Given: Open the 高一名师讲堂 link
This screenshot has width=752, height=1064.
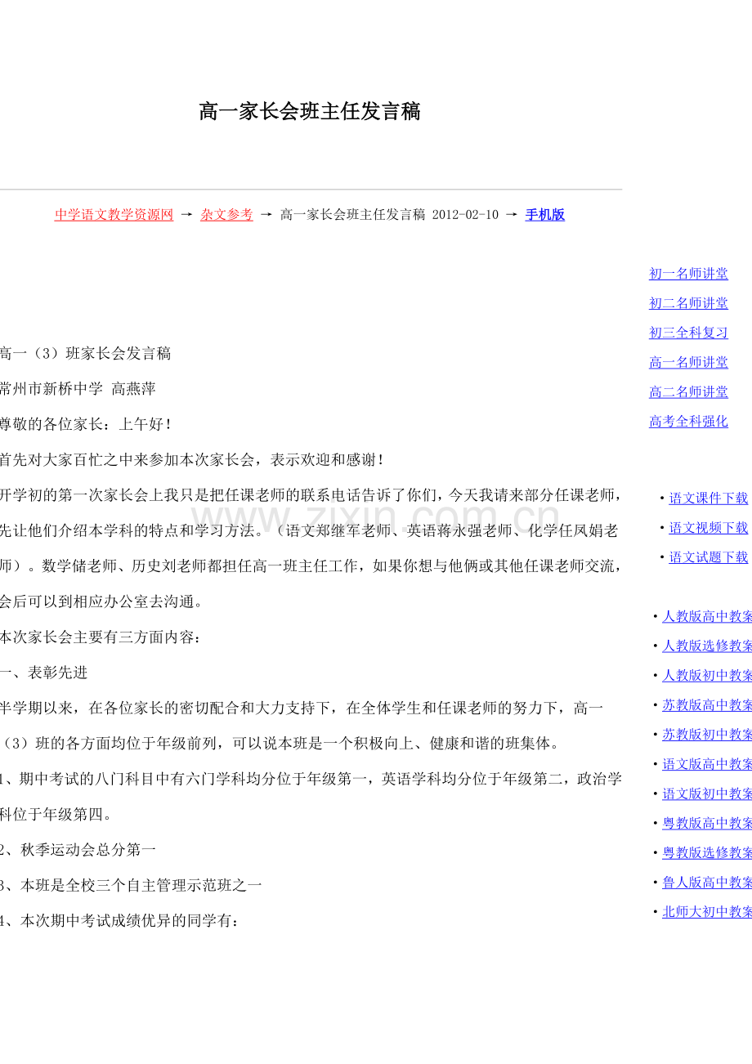Looking at the screenshot, I should [x=688, y=362].
